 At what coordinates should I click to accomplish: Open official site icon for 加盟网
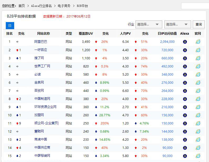[x=198, y=115]
